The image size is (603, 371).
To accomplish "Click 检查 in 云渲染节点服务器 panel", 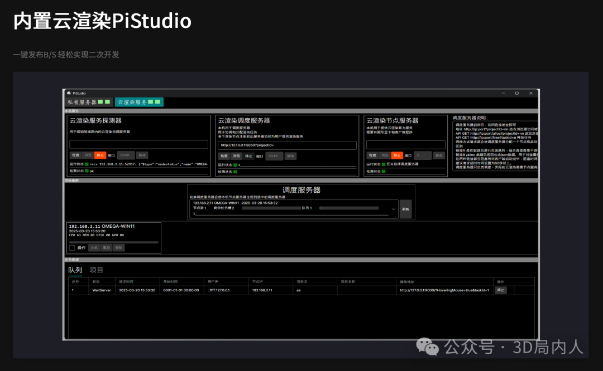I will [x=372, y=155].
